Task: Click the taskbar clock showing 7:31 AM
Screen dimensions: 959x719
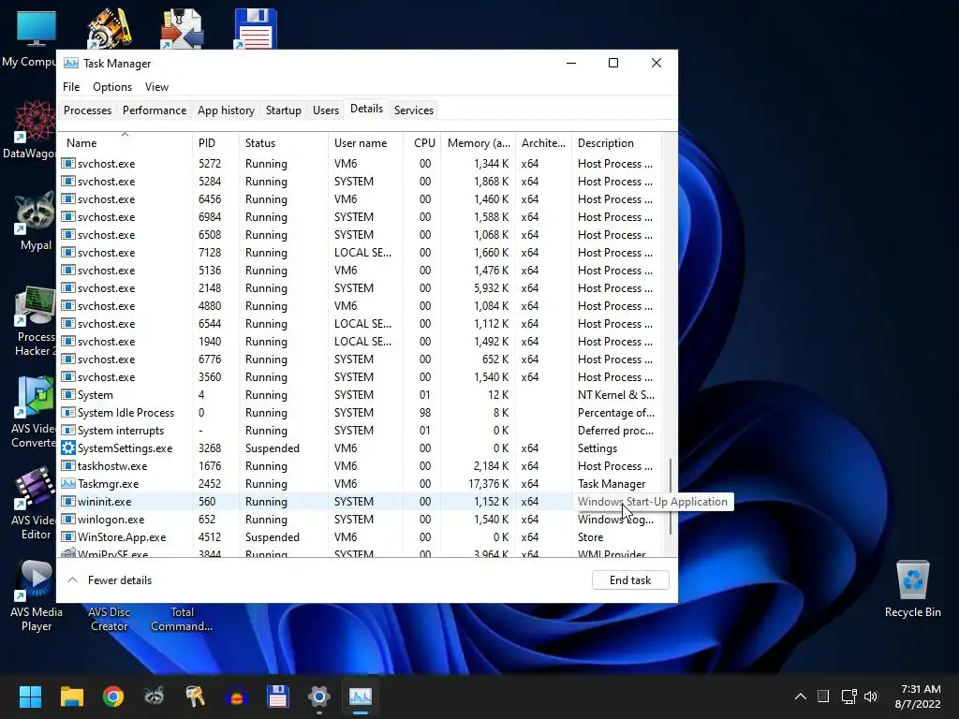Action: [918, 697]
